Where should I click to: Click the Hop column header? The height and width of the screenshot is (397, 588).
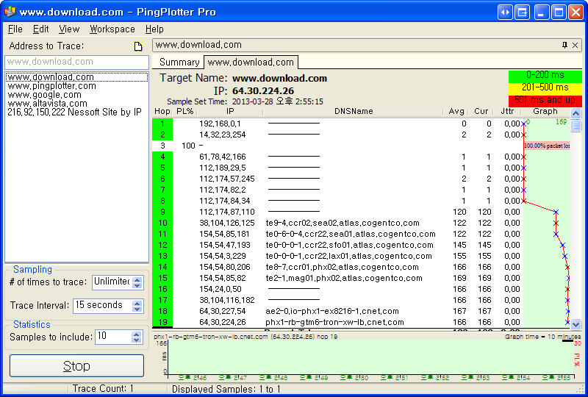(x=162, y=112)
